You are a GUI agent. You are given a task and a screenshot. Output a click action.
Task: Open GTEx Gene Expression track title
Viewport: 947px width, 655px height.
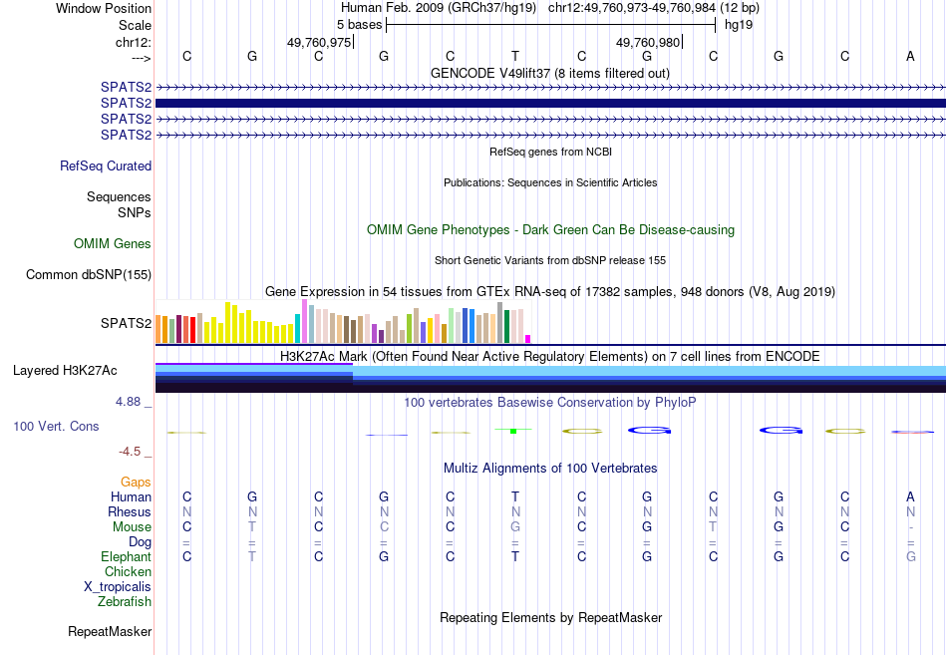click(550, 292)
